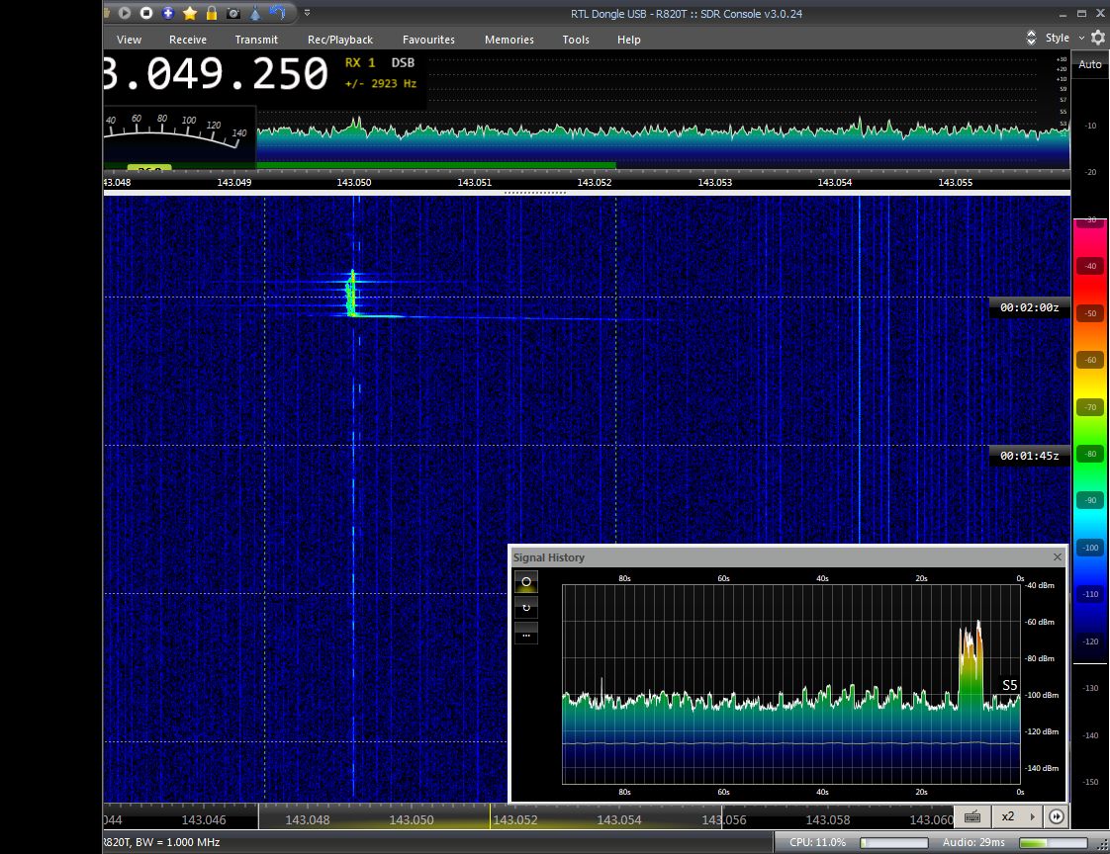Click the BW = 1.000 MHz status text
Screen dimensions: 1110x854
(178, 843)
